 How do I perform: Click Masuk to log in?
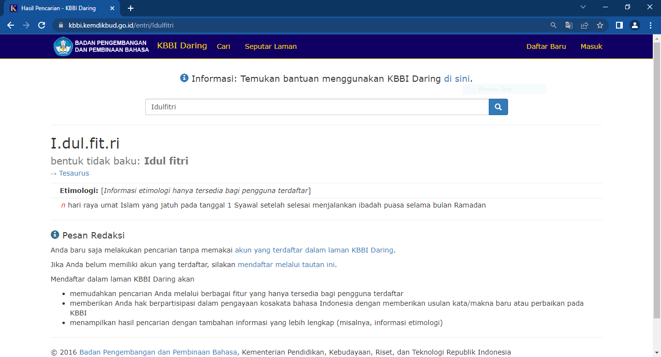tap(591, 46)
